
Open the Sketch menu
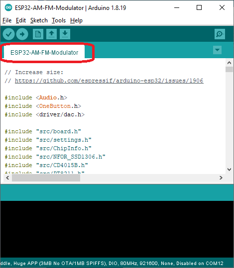39,20
